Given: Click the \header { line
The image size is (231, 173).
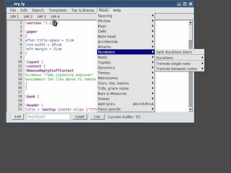Looking at the screenshot, I should pos(34,105).
